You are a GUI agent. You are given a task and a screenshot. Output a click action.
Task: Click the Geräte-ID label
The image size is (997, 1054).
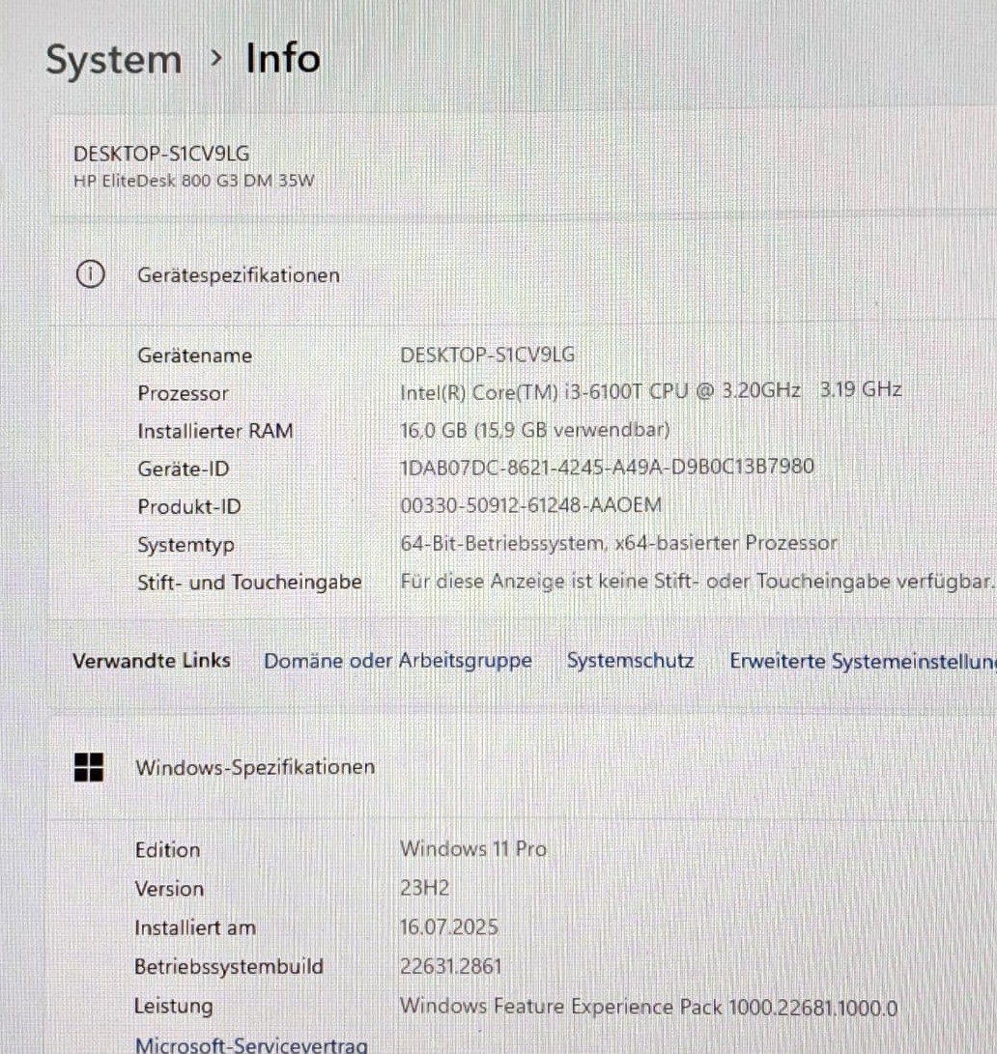pyautogui.click(x=184, y=469)
